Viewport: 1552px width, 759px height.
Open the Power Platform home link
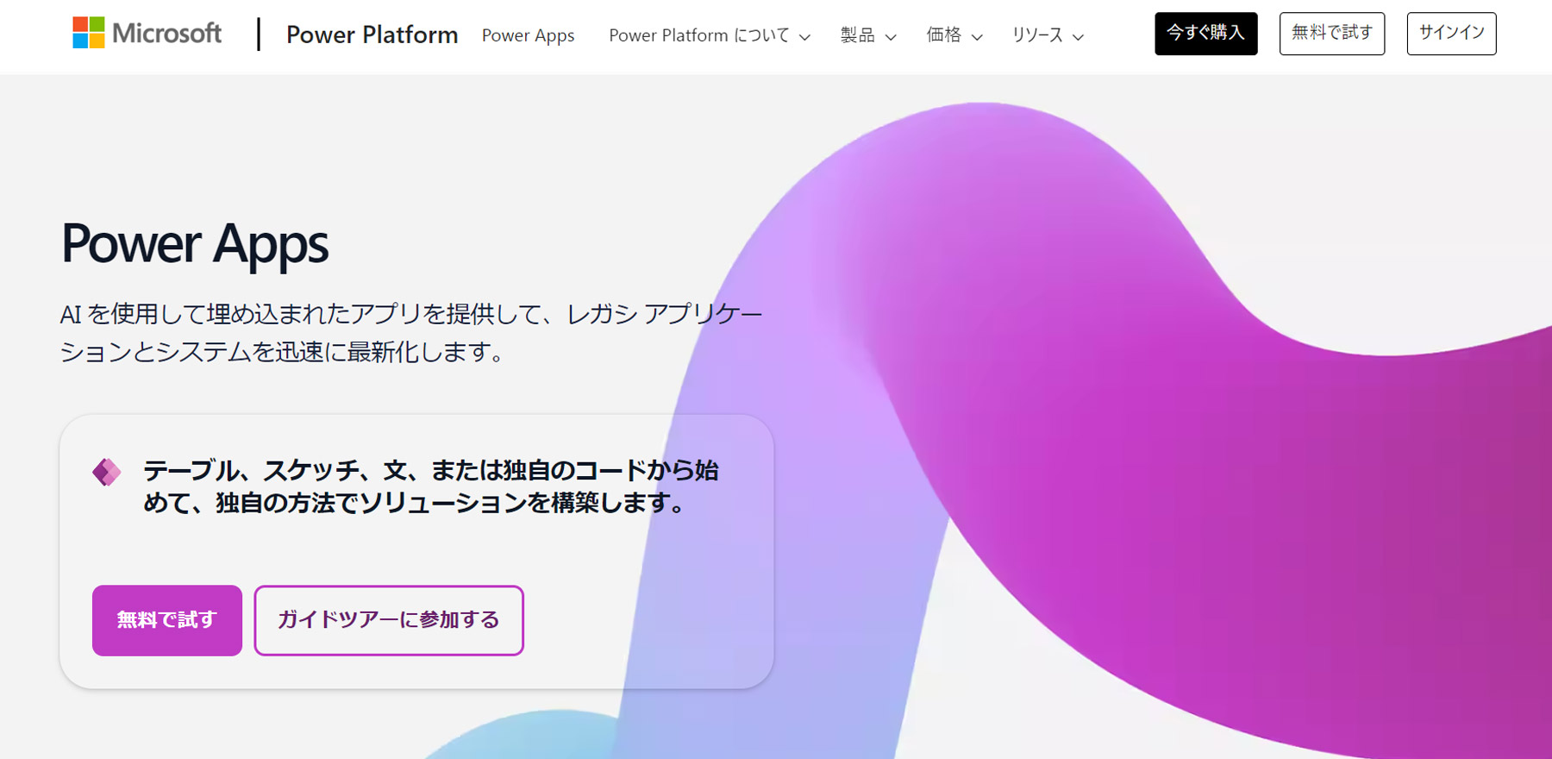tap(372, 34)
